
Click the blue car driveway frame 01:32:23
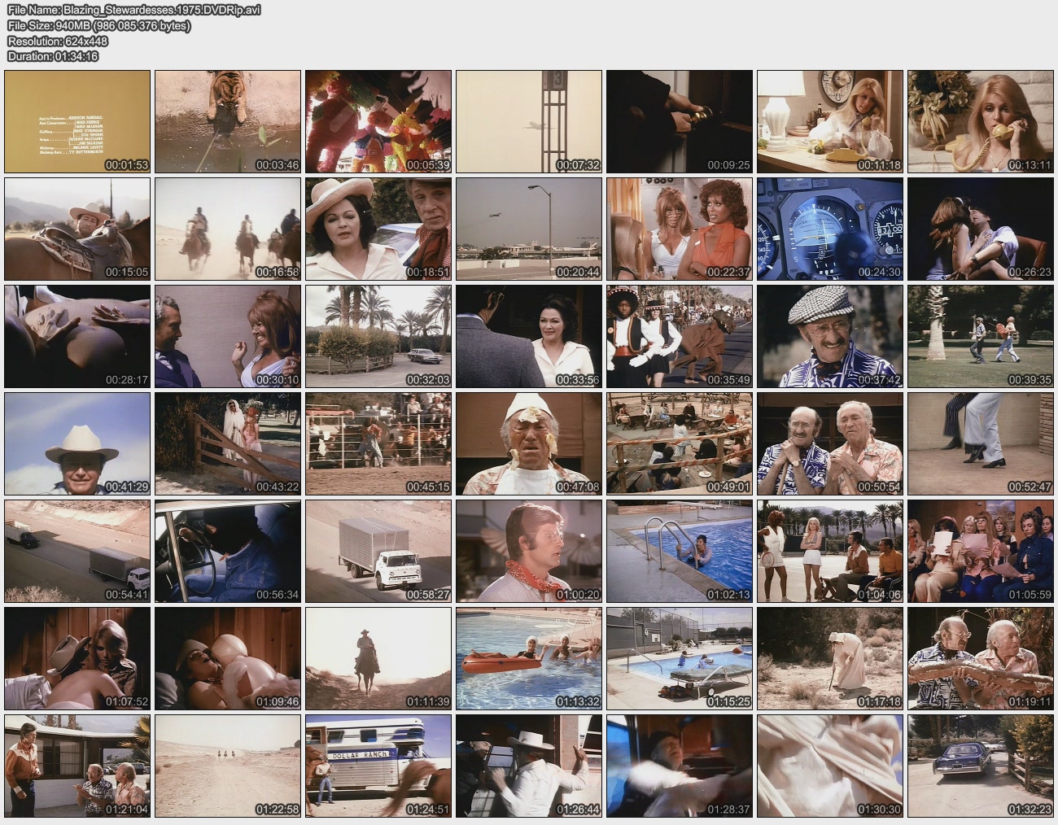tap(981, 766)
